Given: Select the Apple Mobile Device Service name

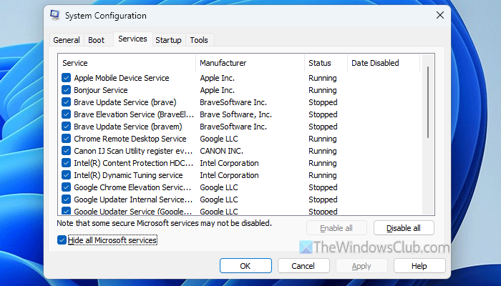Looking at the screenshot, I should tap(122, 78).
